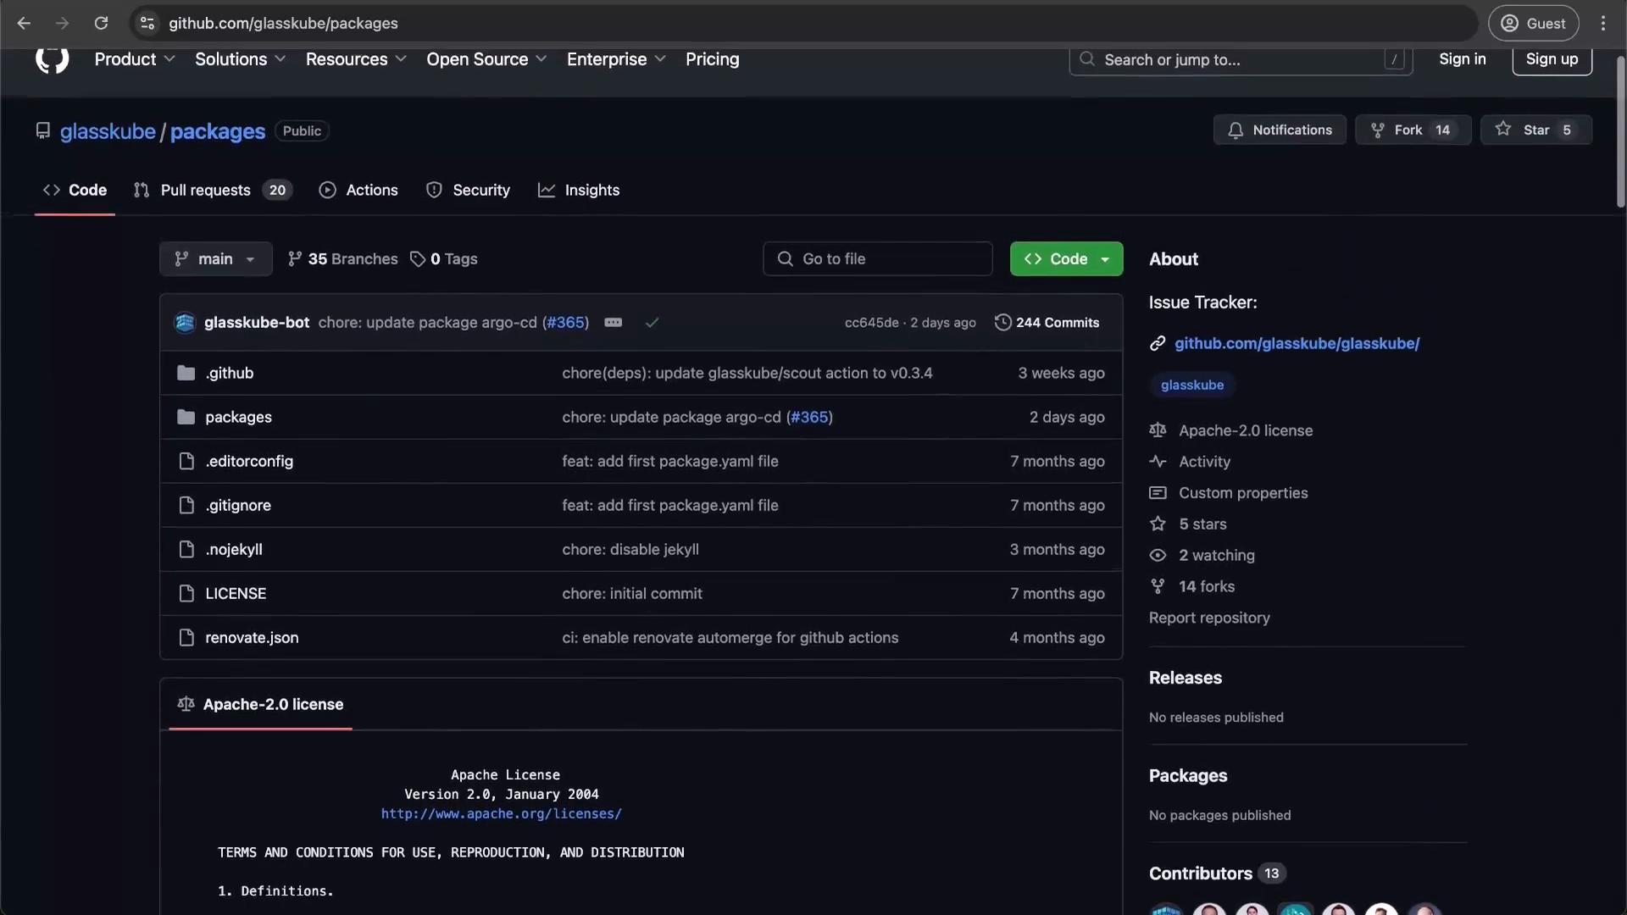Image resolution: width=1627 pixels, height=915 pixels.
Task: Switch to the Code tab
Action: pos(75,190)
